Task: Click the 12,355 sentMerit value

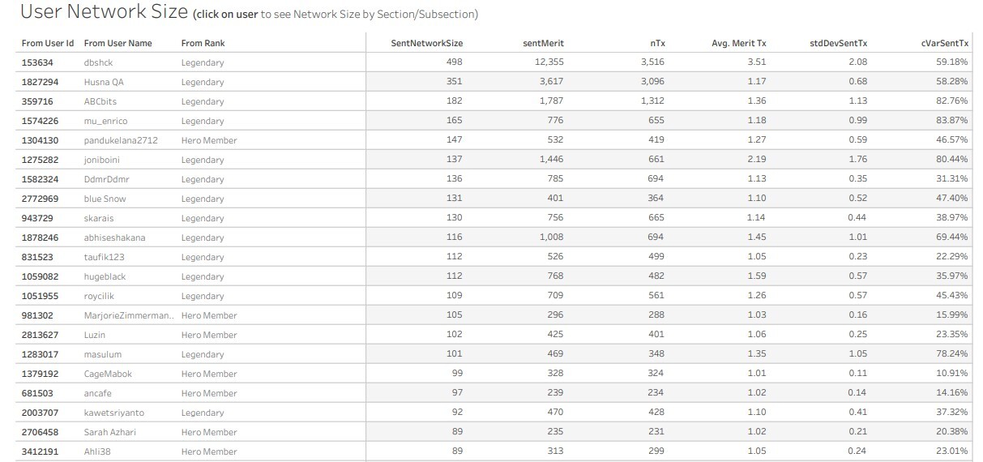Action: click(549, 62)
